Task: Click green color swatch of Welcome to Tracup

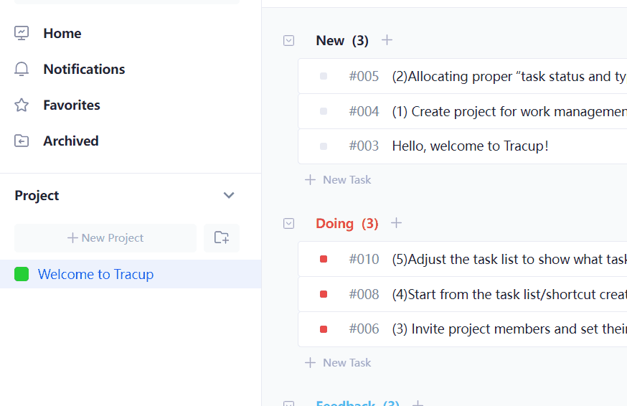Action: coord(22,274)
